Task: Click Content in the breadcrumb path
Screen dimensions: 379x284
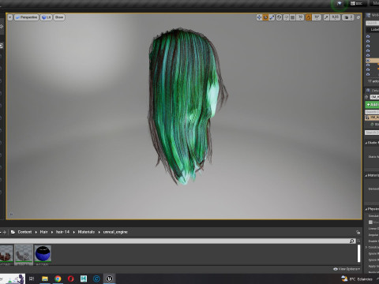Action: (24, 232)
